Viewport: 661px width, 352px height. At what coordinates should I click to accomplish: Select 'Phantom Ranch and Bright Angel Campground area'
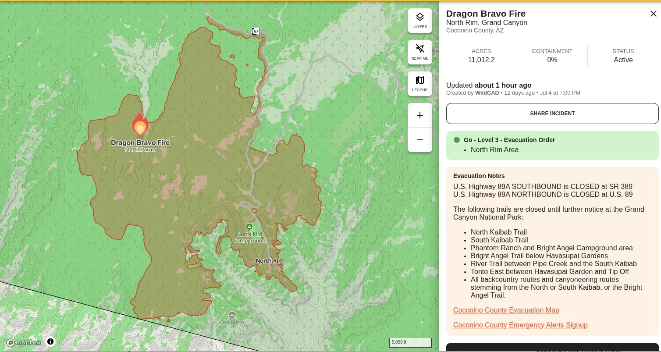pyautogui.click(x=552, y=248)
